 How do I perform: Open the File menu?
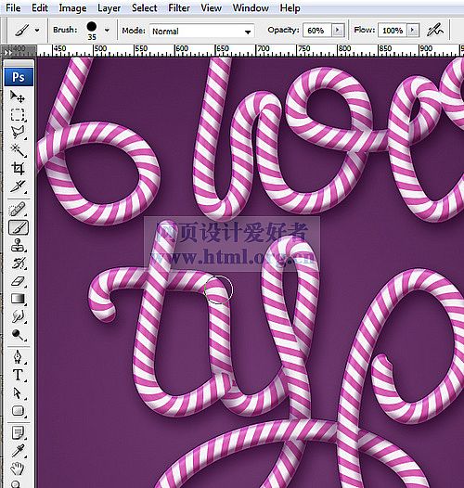pos(13,7)
